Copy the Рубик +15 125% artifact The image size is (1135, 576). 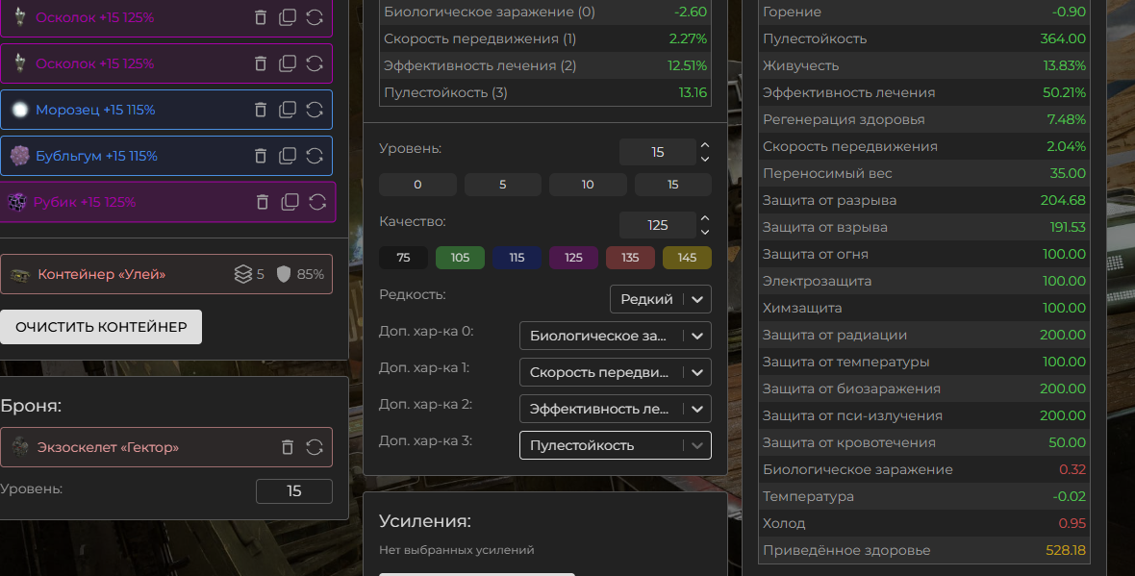click(290, 202)
